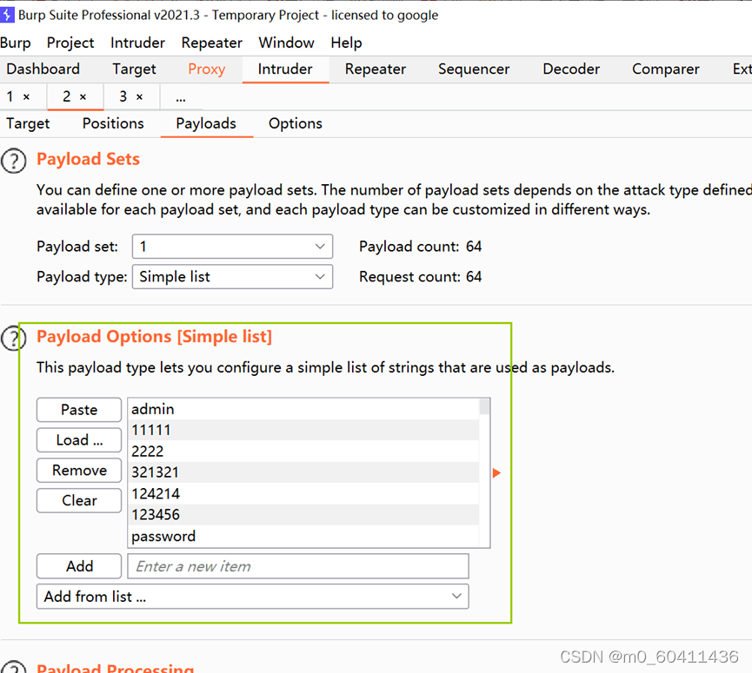
Task: Select the password payload entry
Action: pos(303,536)
